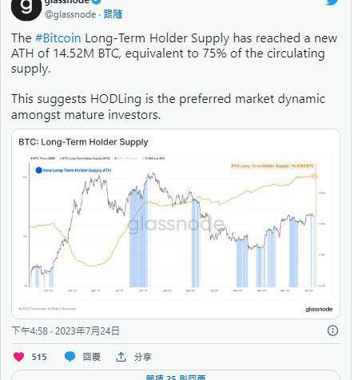Click the orange ATH Long-Term Holder Supply label

[x=272, y=166]
